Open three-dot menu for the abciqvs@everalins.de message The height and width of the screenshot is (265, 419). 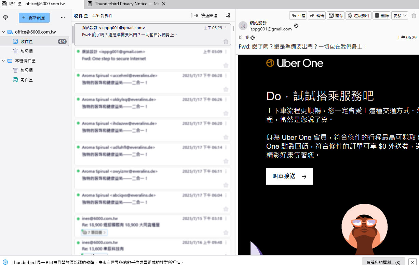click(x=226, y=195)
